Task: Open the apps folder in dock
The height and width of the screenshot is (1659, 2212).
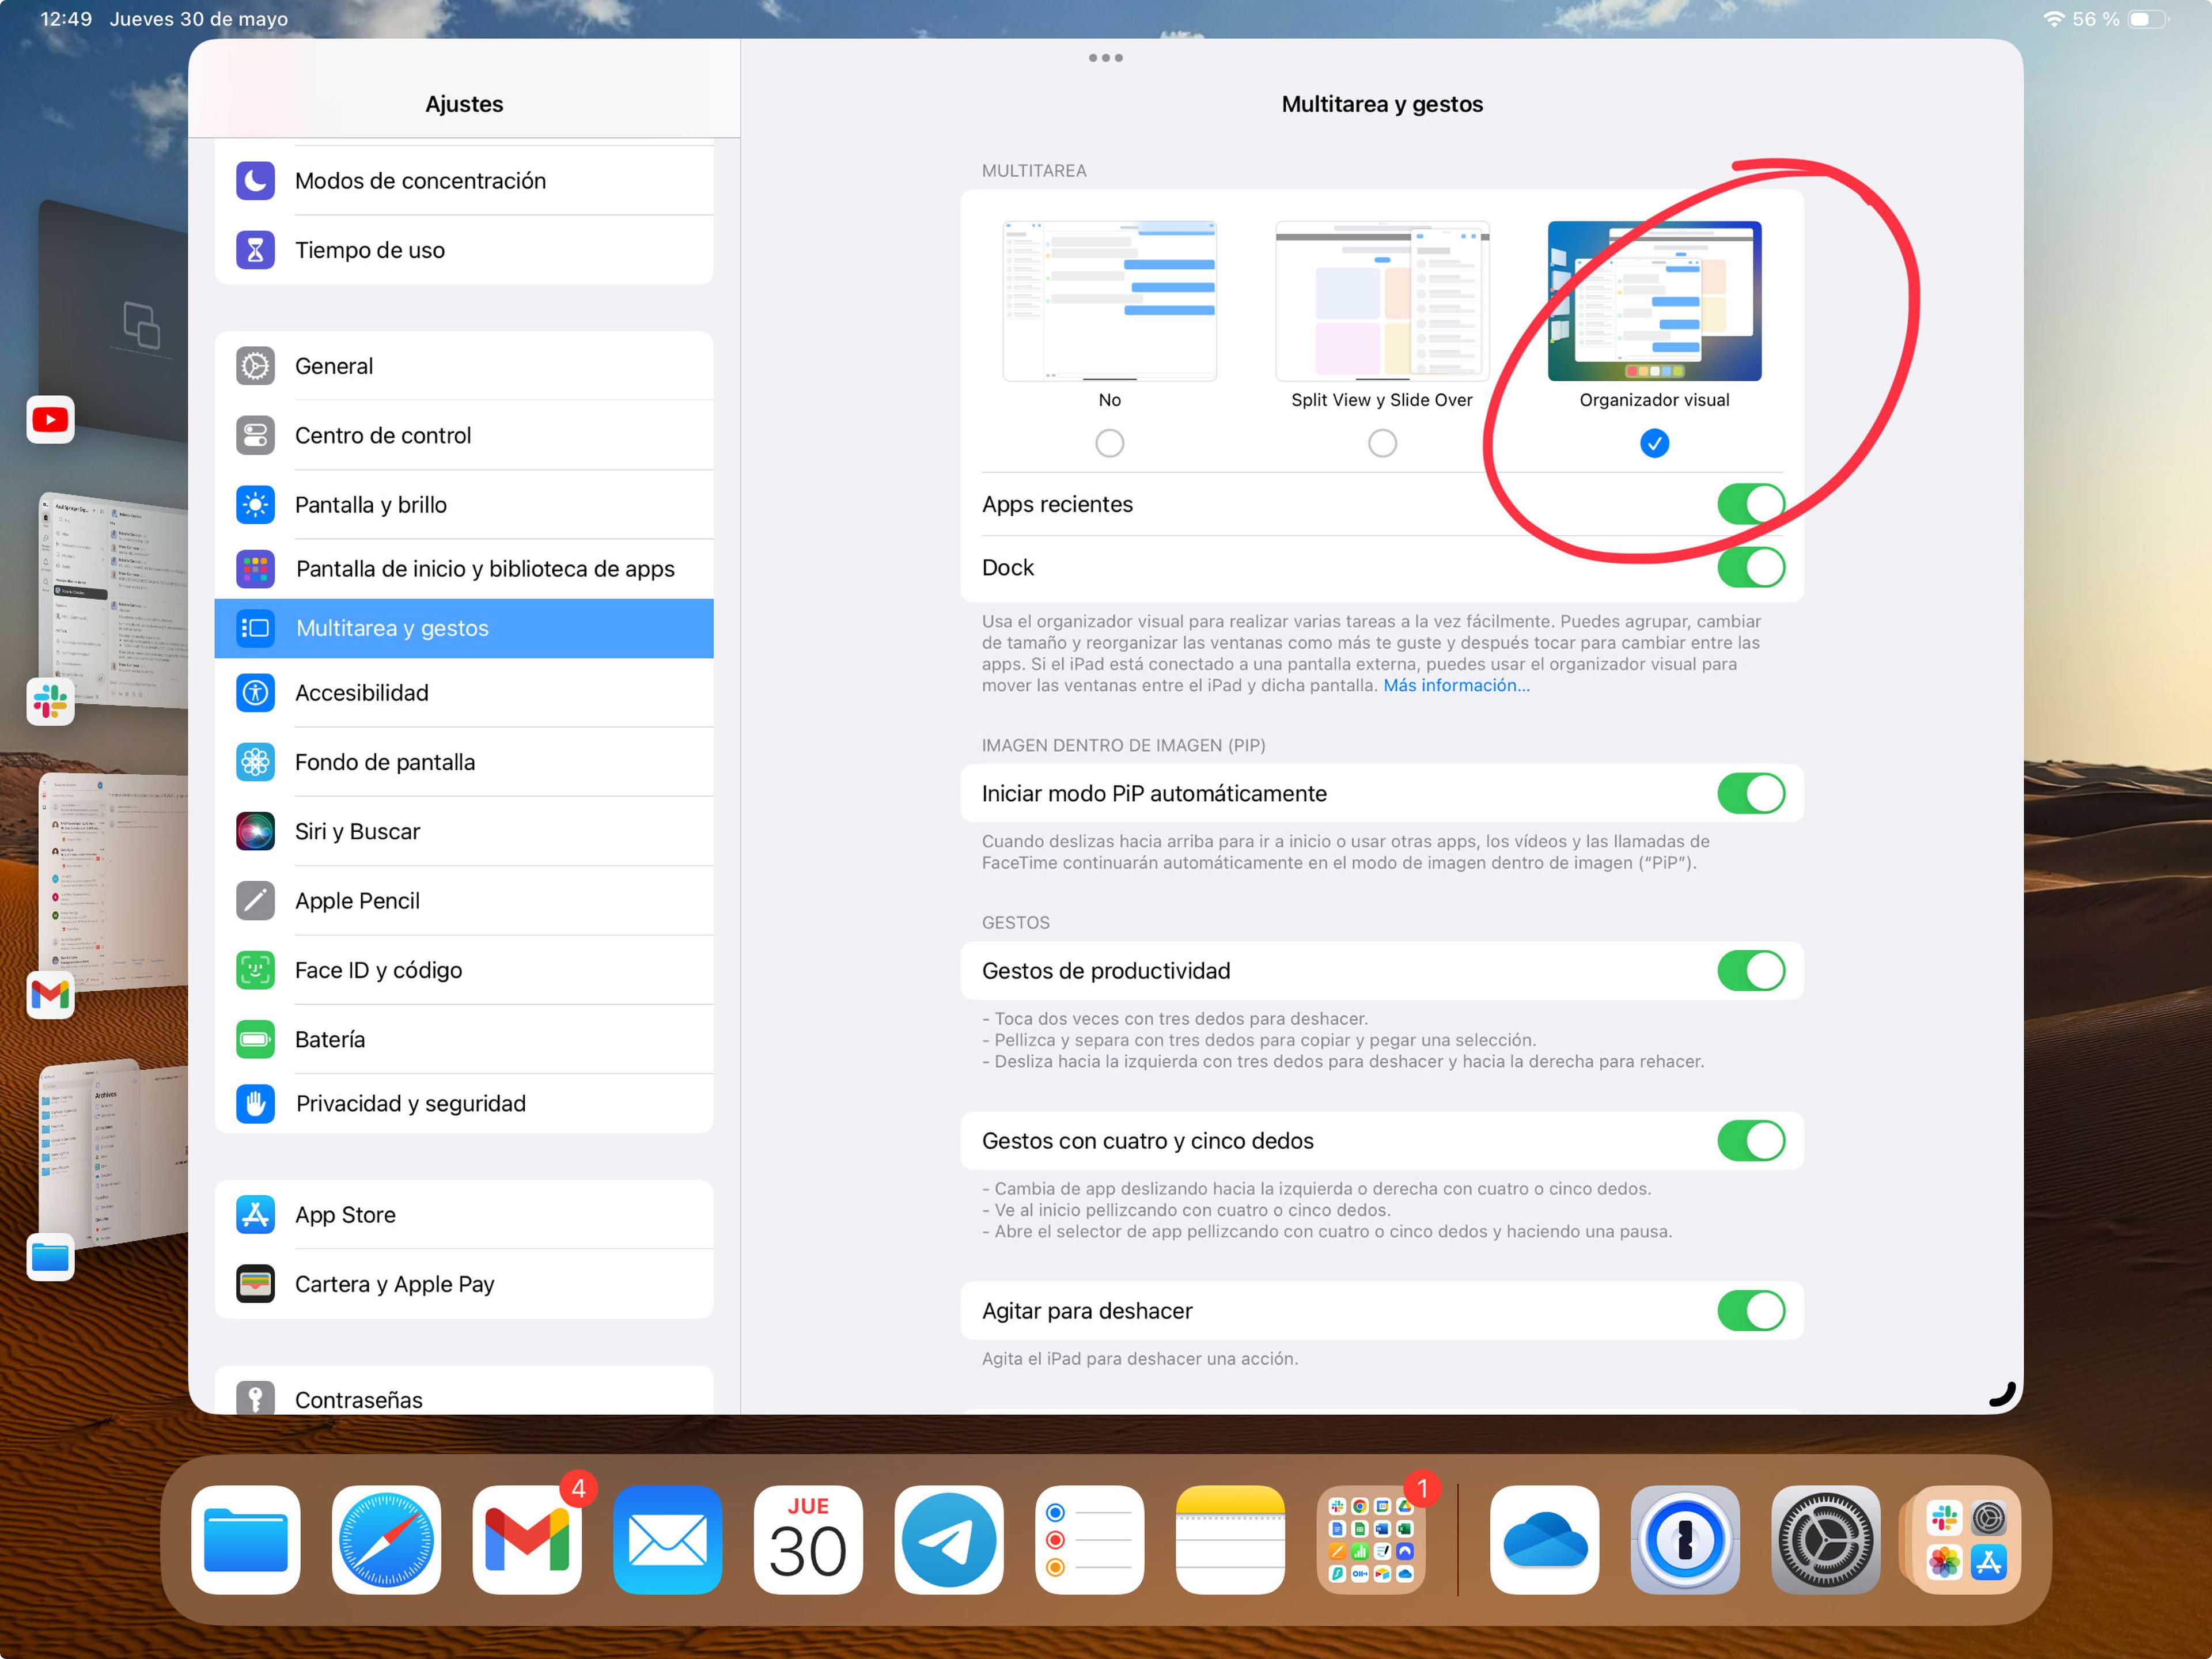Action: (x=1371, y=1539)
